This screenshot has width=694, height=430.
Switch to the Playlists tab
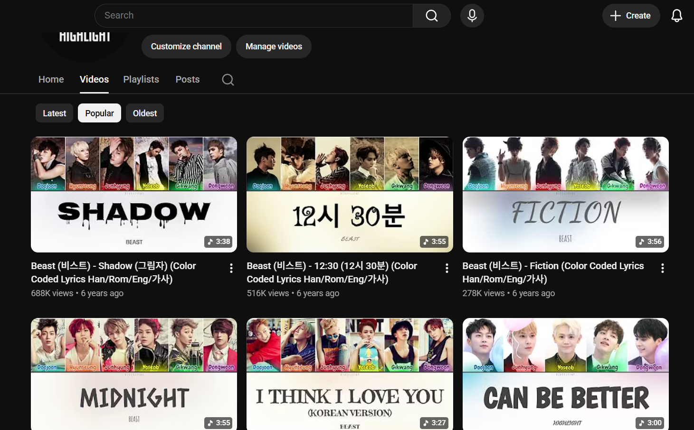[141, 79]
